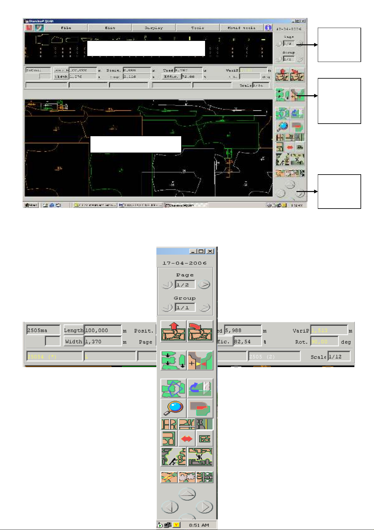Click the lightning bolt marker icon in enlarged toolbar
Screen dimensions: 374x530
coord(169,477)
